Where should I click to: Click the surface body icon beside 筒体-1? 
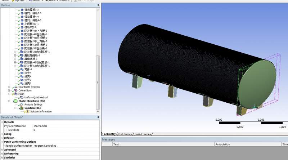pos(22,69)
